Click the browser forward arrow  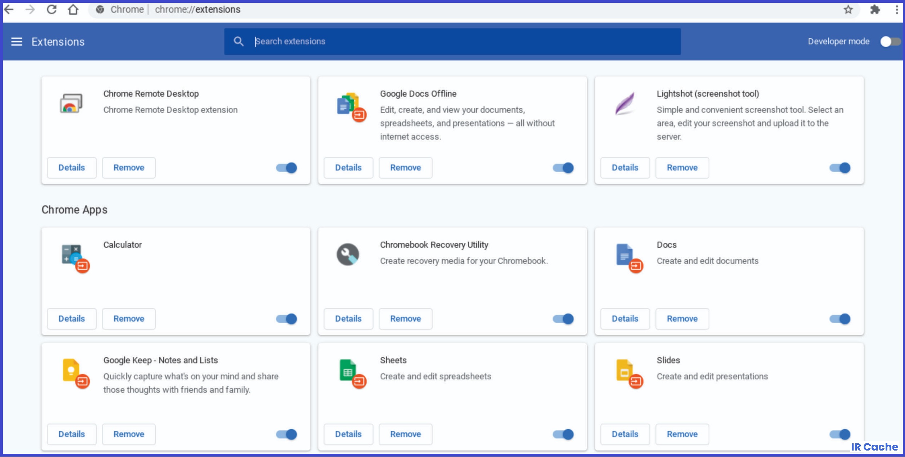click(30, 9)
